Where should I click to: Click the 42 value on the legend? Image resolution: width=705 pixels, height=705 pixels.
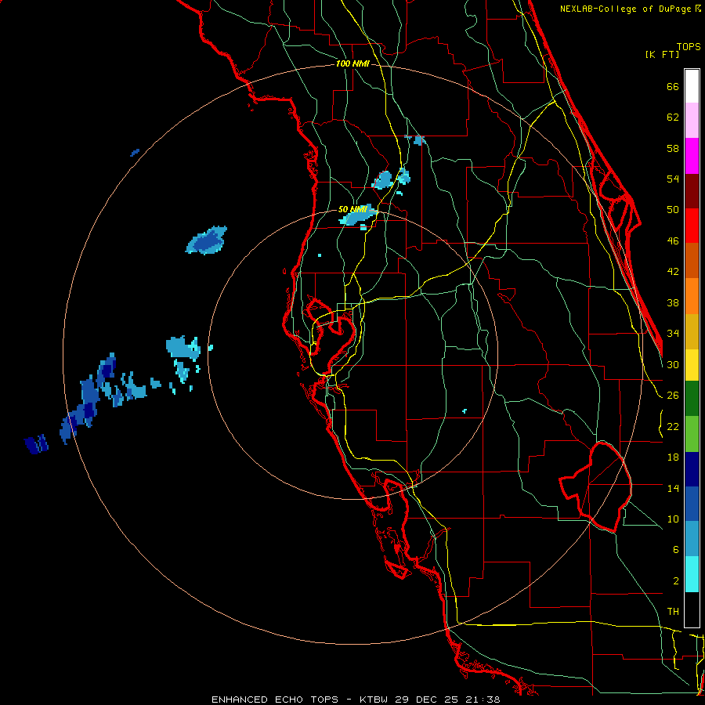click(673, 272)
